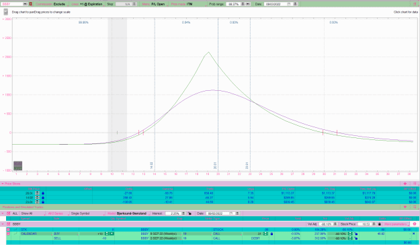Click the red symbol alert icon beside BBBY
Screen dimensions: 420x245
(x=30, y=4)
